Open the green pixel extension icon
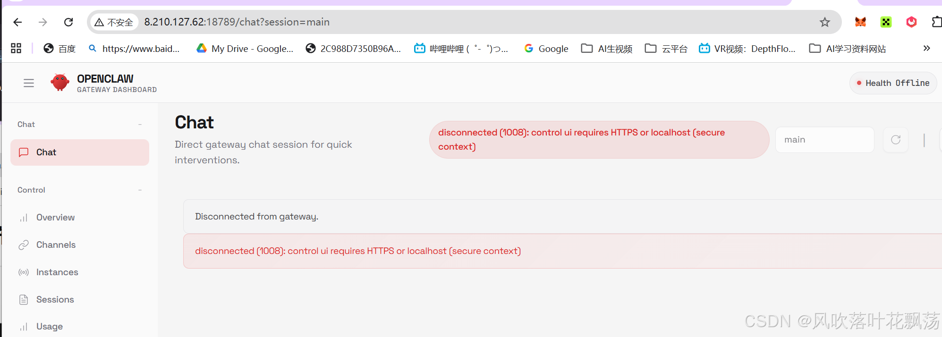Image resolution: width=942 pixels, height=337 pixels. pyautogui.click(x=886, y=22)
